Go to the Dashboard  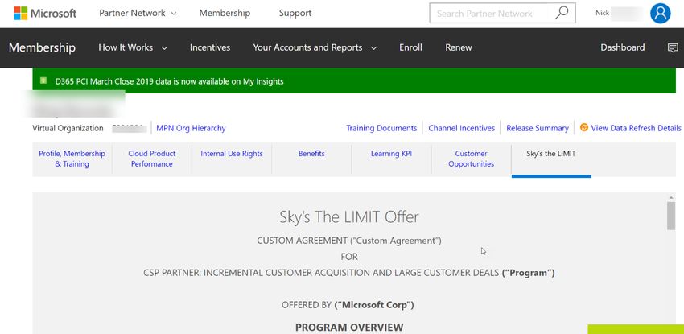(x=623, y=47)
